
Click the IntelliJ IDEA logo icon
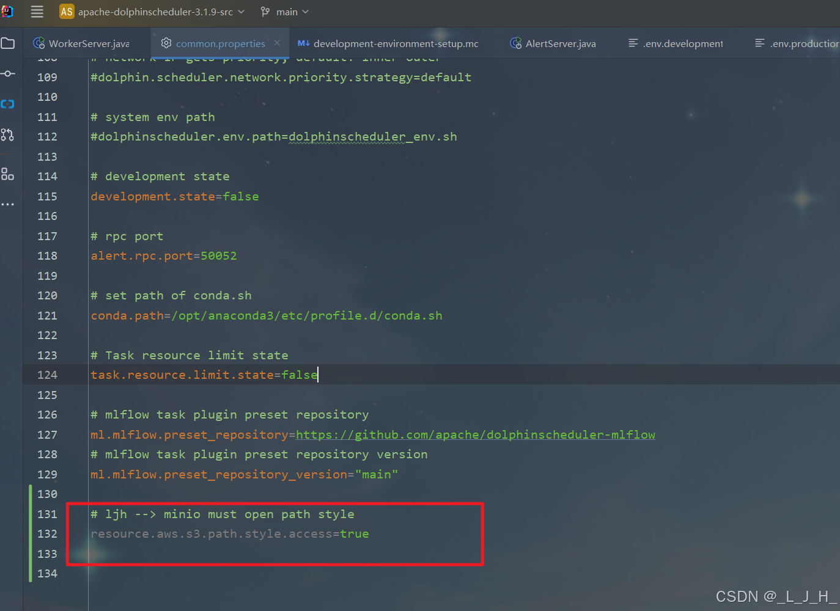7,11
